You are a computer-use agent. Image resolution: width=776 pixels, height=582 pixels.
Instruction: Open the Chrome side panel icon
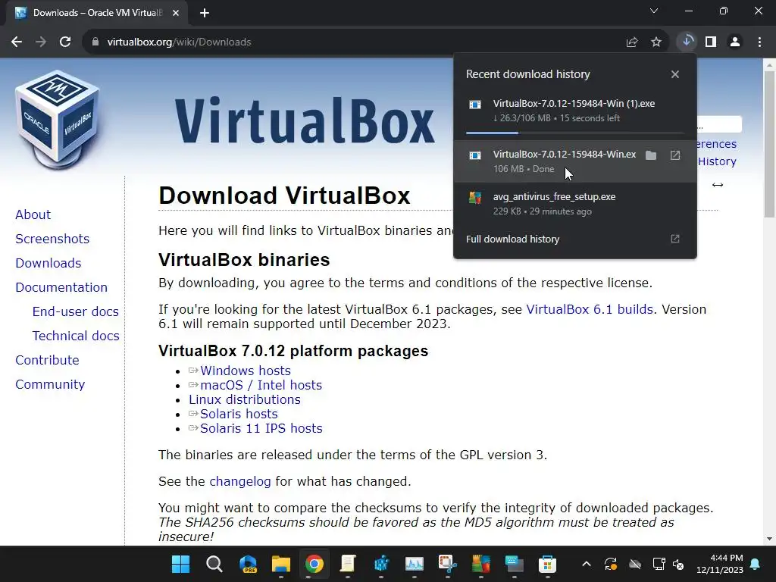pyautogui.click(x=711, y=42)
